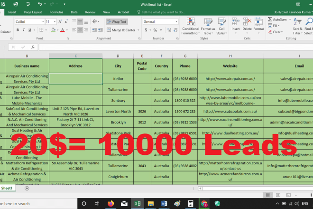Open the Data tab

(x=74, y=12)
